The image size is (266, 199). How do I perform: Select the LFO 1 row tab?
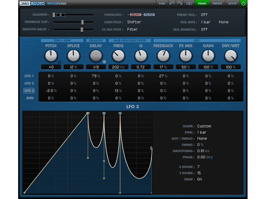coord(29,76)
